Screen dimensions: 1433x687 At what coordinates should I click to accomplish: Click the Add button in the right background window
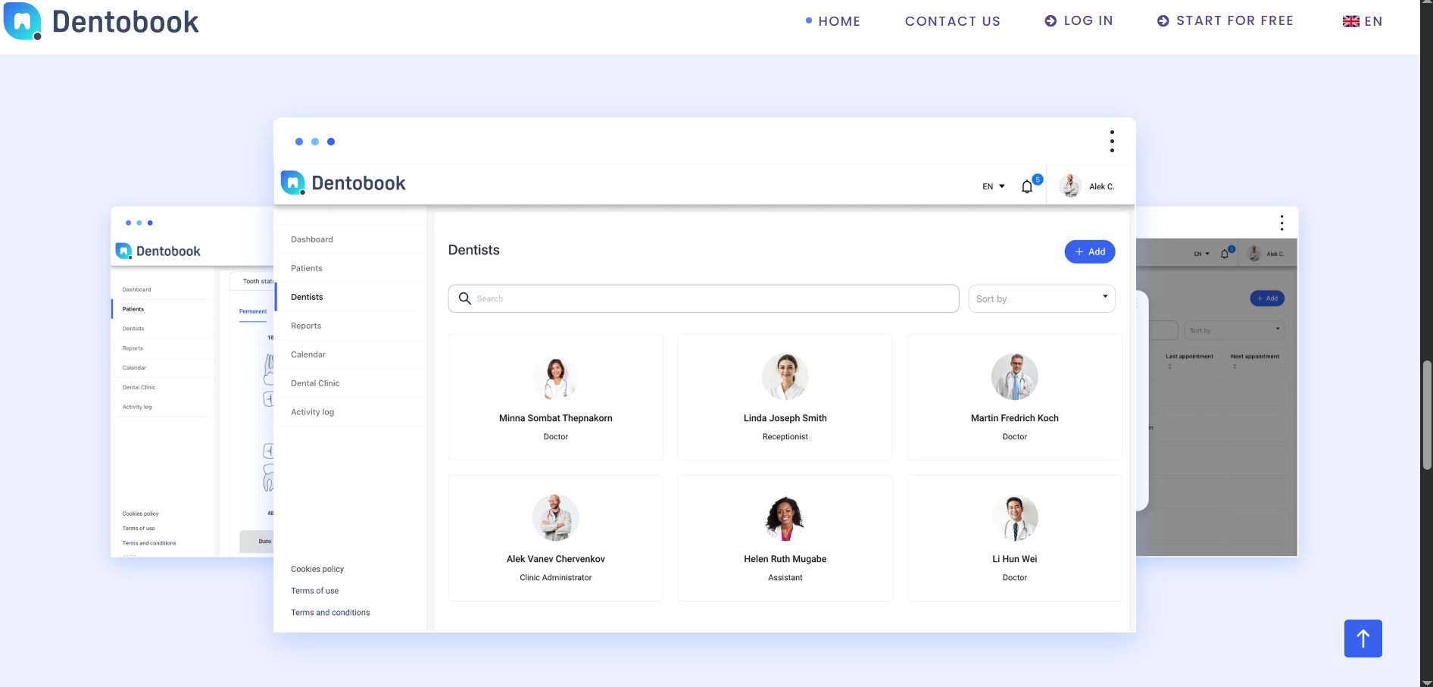(x=1267, y=298)
